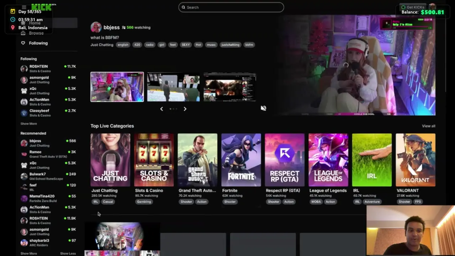
Task: Open Classybeef channel in Following list
Action: [48, 112]
